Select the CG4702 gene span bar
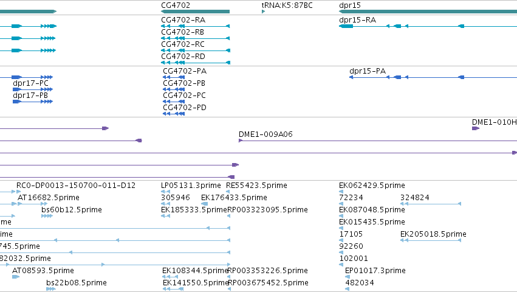This screenshot has height=292, width=517. click(x=195, y=12)
